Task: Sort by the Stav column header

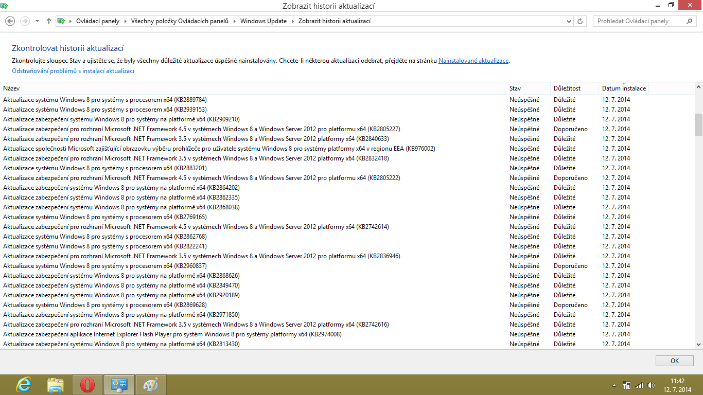Action: (x=529, y=88)
